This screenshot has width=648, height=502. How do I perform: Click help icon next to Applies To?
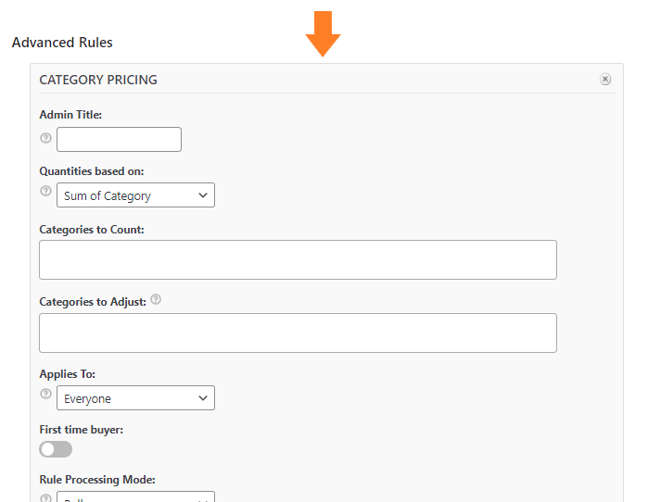[45, 394]
